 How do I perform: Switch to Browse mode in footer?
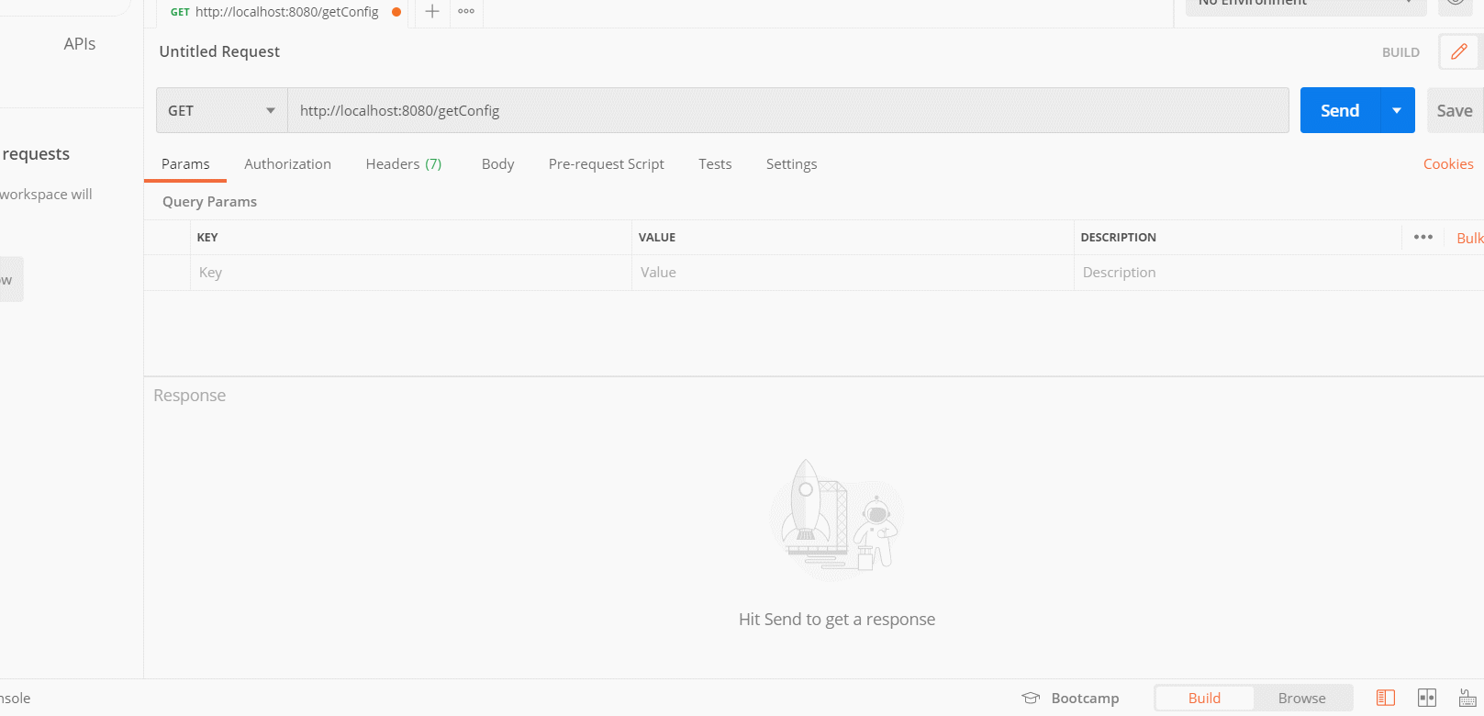click(x=1301, y=699)
